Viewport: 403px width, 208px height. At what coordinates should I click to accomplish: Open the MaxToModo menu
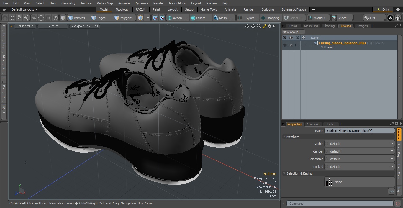(177, 3)
